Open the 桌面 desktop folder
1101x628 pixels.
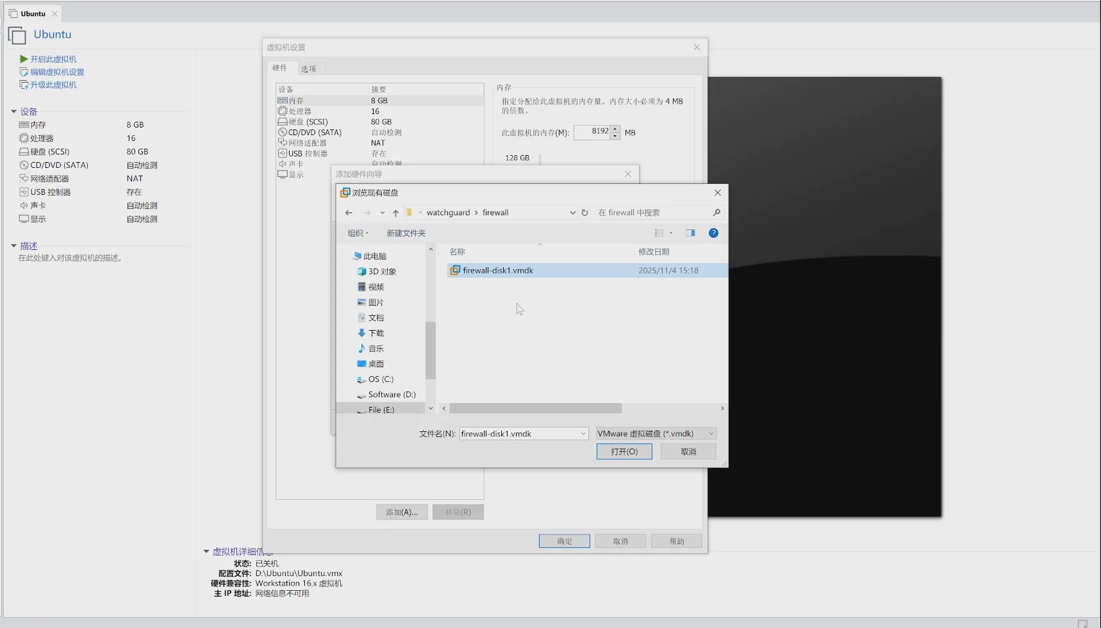[x=376, y=364]
